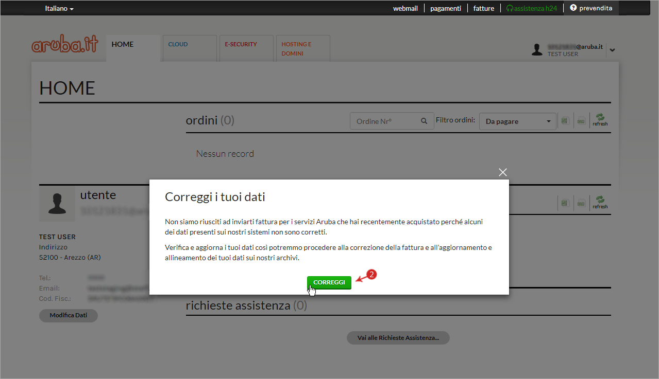Viewport: 659px width, 379px height.
Task: Export orders as CSV file
Action: pos(581,121)
